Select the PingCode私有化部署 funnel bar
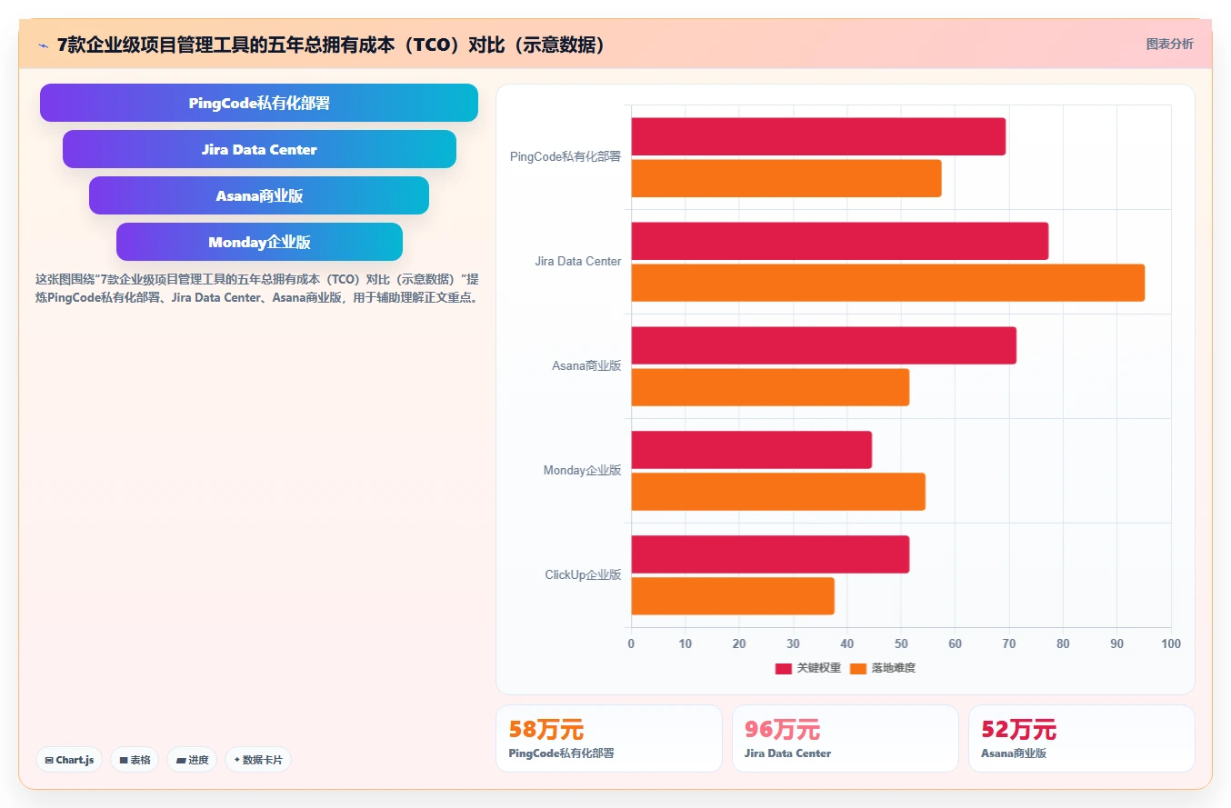This screenshot has height=808, width=1231. pyautogui.click(x=259, y=103)
